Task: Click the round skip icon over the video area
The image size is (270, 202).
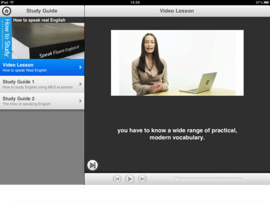Action: (x=92, y=165)
